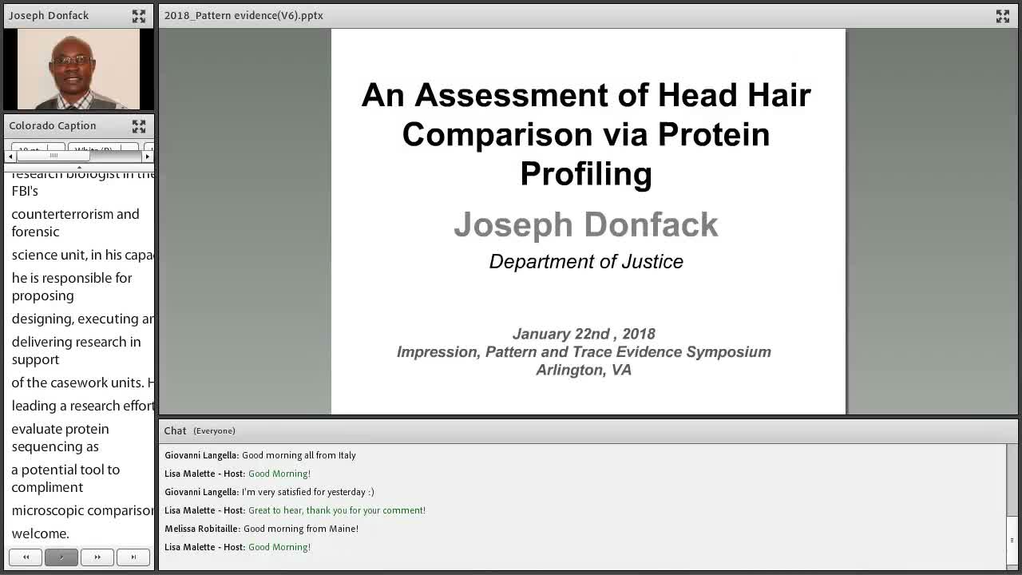The width and height of the screenshot is (1022, 575).
Task: Click the caption line starting 'leading a research effort'
Action: click(x=82, y=406)
